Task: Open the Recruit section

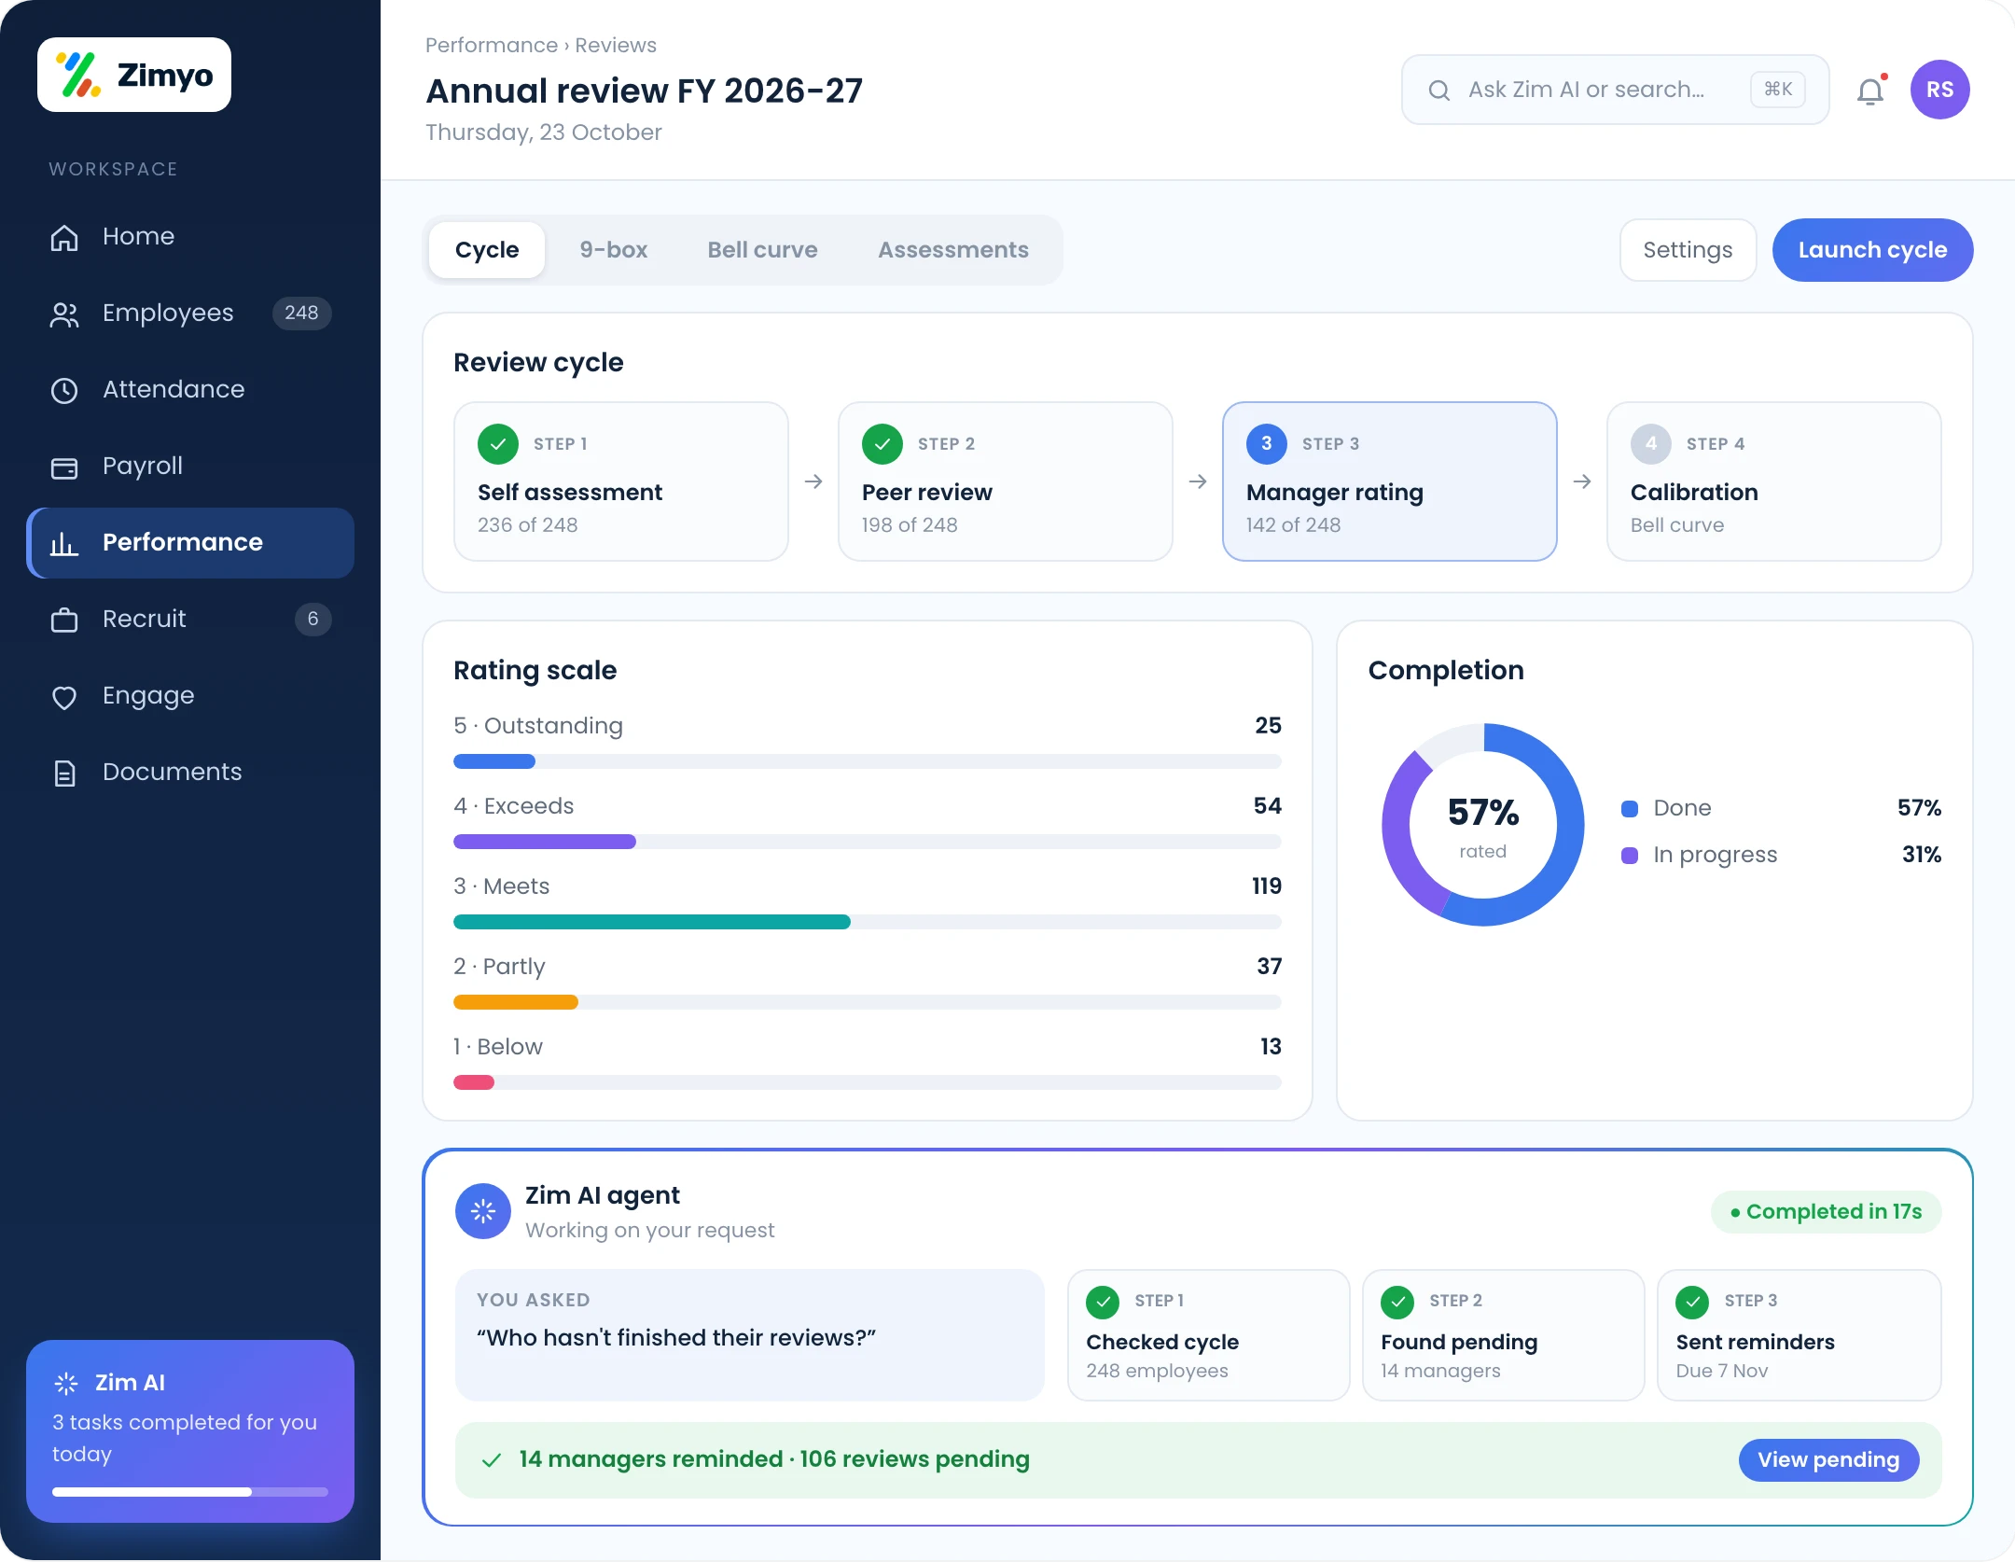Action: click(190, 619)
